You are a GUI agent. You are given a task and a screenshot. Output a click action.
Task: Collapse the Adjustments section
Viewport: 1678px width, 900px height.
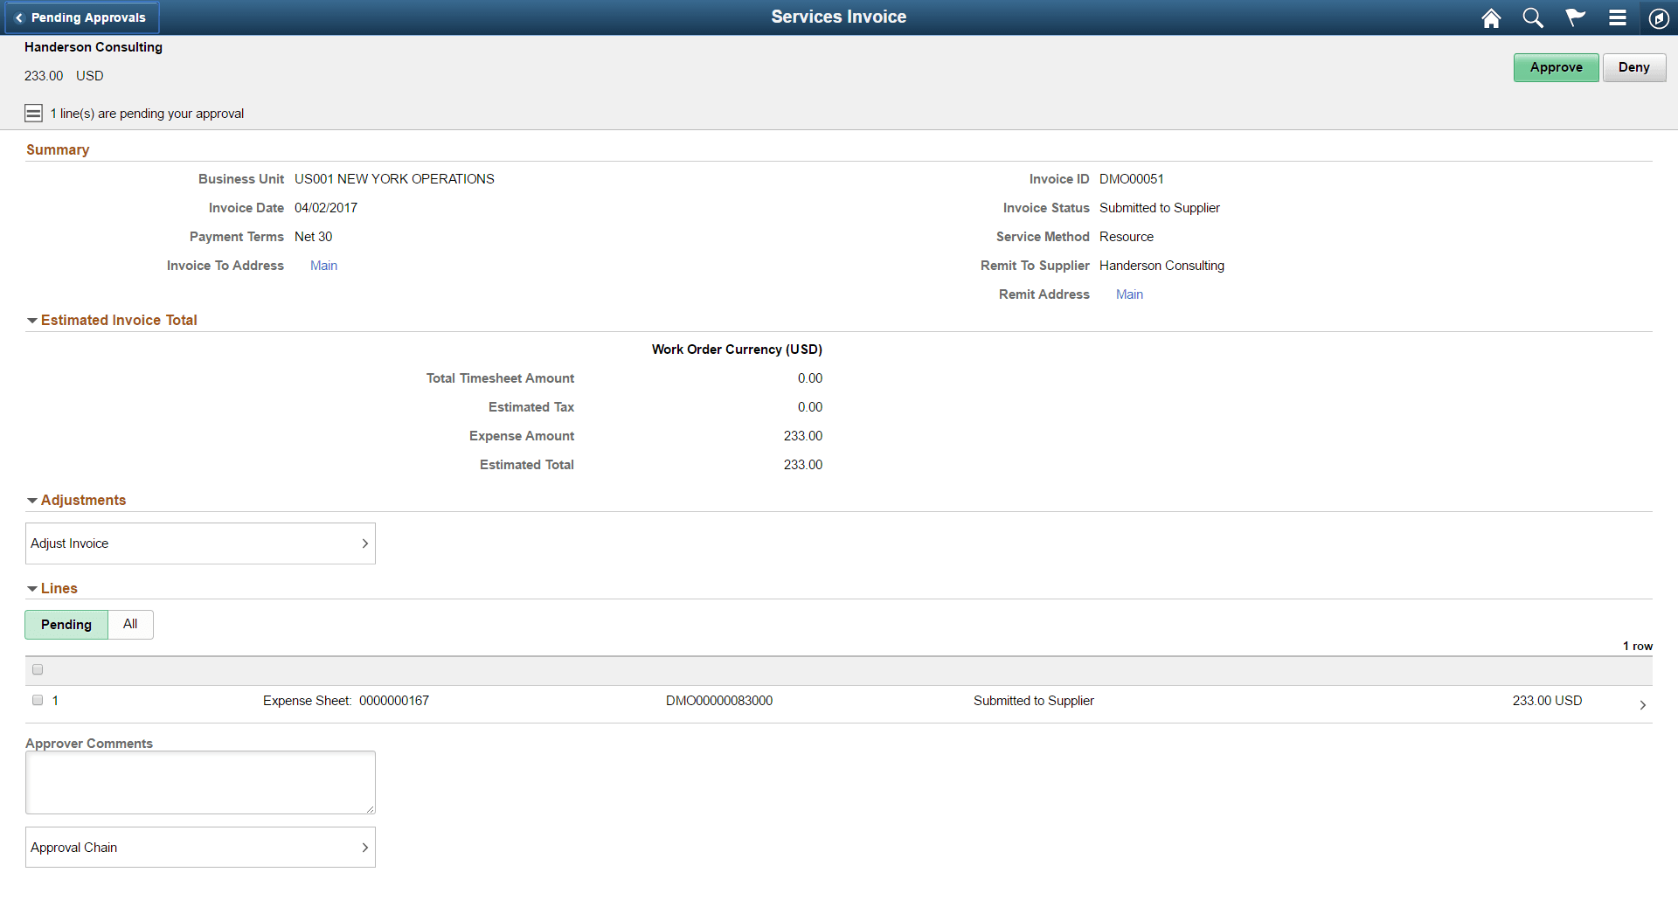[31, 500]
